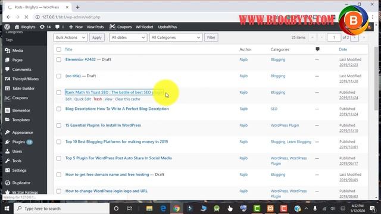Open View Posts in admin bar
Screen dimensions: 381x214
(x=95, y=27)
